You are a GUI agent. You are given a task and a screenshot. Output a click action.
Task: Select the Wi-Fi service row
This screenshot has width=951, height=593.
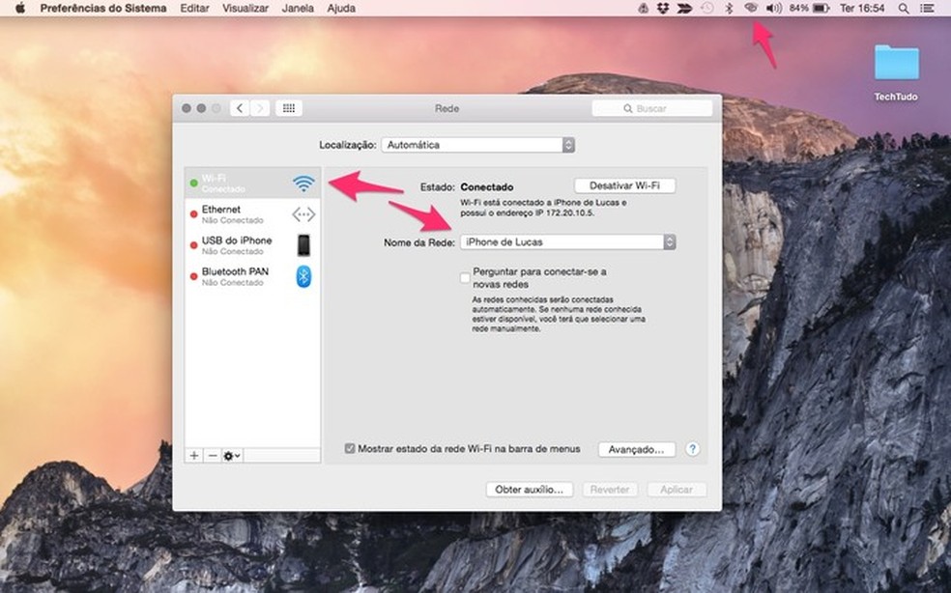click(252, 183)
